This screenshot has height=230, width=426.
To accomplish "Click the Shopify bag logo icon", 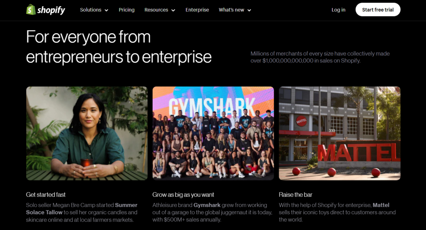I will point(31,10).
